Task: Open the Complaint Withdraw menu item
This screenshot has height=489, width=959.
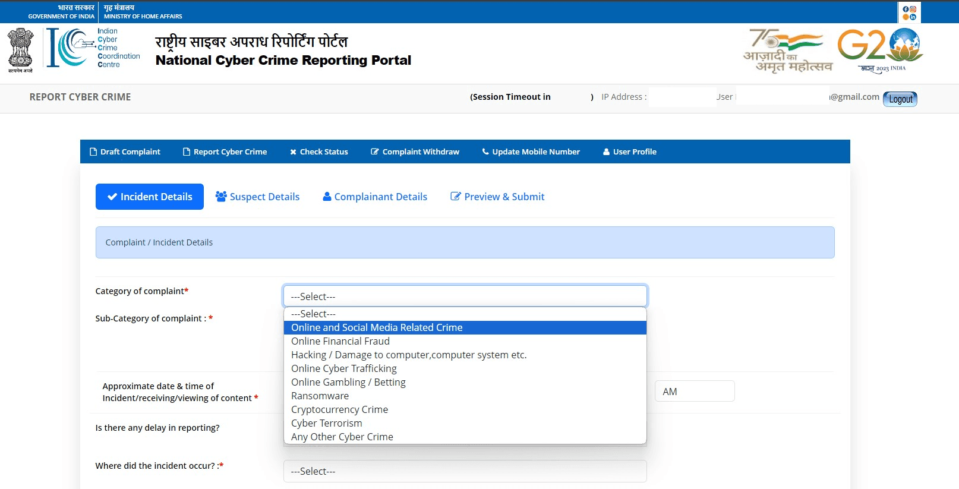Action: [x=415, y=152]
